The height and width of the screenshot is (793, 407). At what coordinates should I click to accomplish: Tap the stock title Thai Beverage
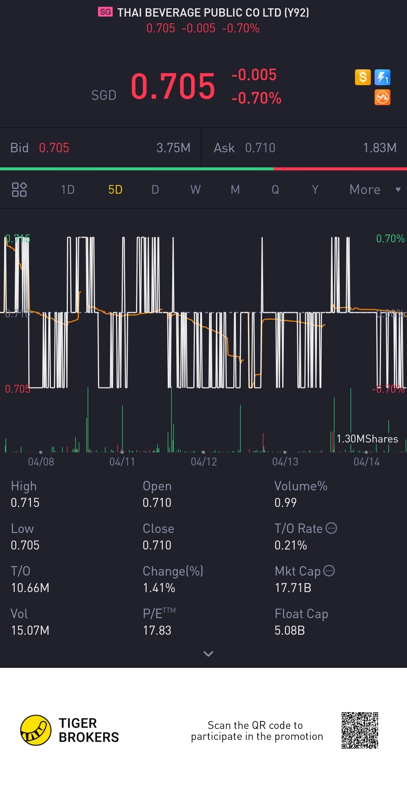click(213, 12)
